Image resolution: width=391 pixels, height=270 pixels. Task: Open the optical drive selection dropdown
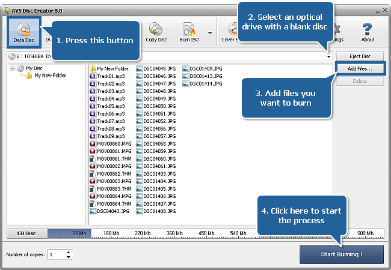tap(328, 56)
